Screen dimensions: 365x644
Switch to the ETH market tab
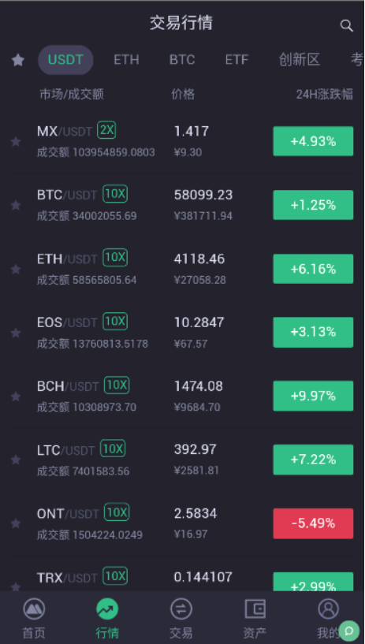[x=126, y=60]
